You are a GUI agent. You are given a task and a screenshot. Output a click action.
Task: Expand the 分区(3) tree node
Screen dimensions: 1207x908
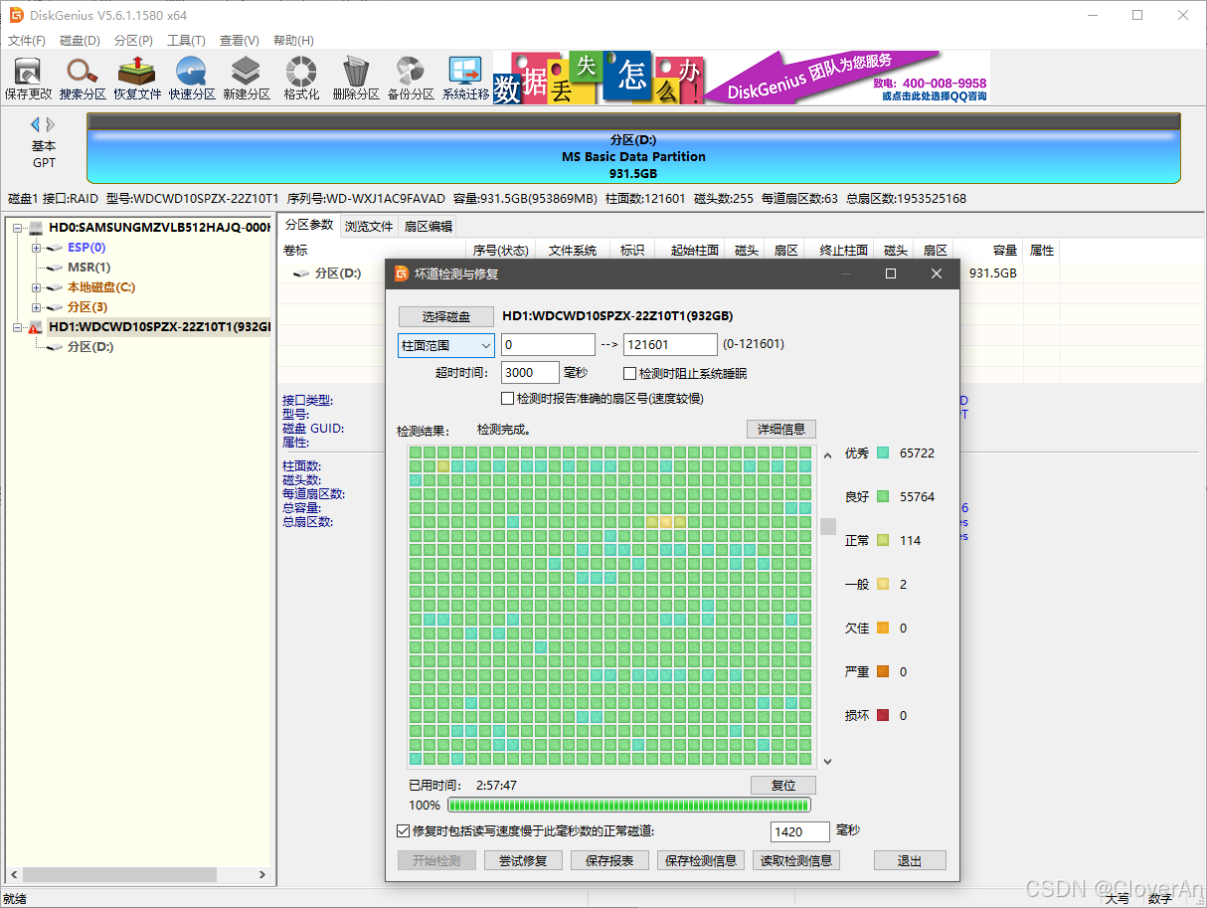(37, 307)
